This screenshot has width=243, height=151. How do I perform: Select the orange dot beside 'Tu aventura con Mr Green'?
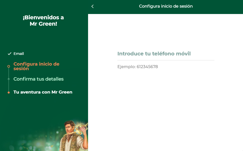9,93
